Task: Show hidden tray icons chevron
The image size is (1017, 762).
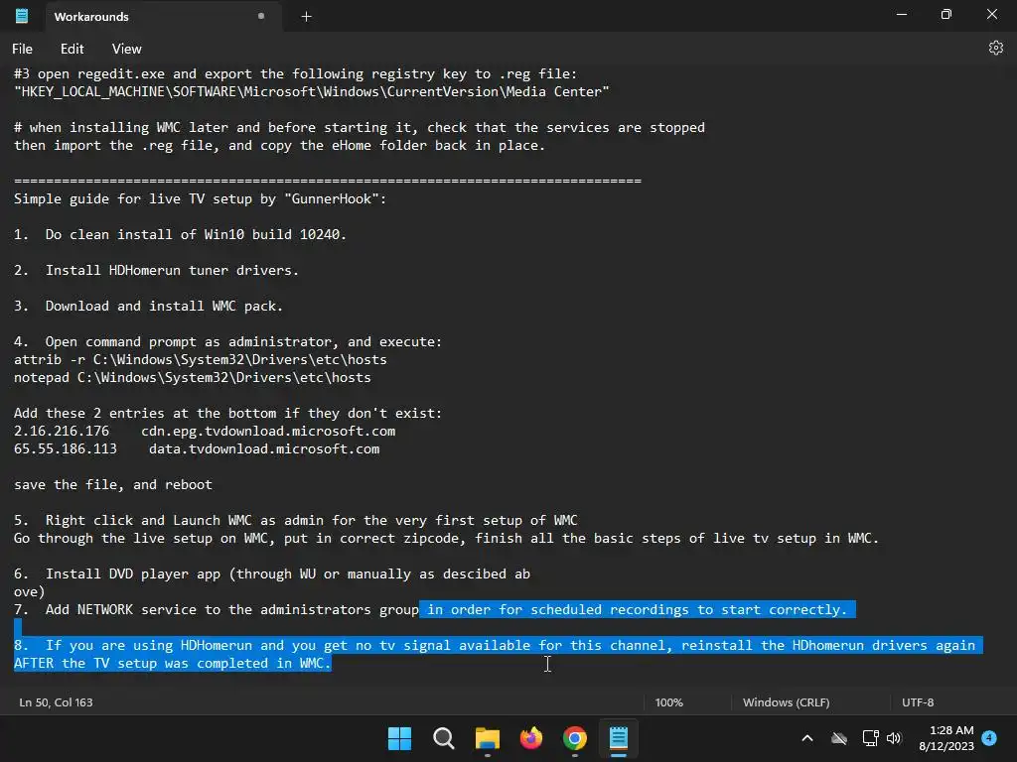Action: pyautogui.click(x=807, y=738)
